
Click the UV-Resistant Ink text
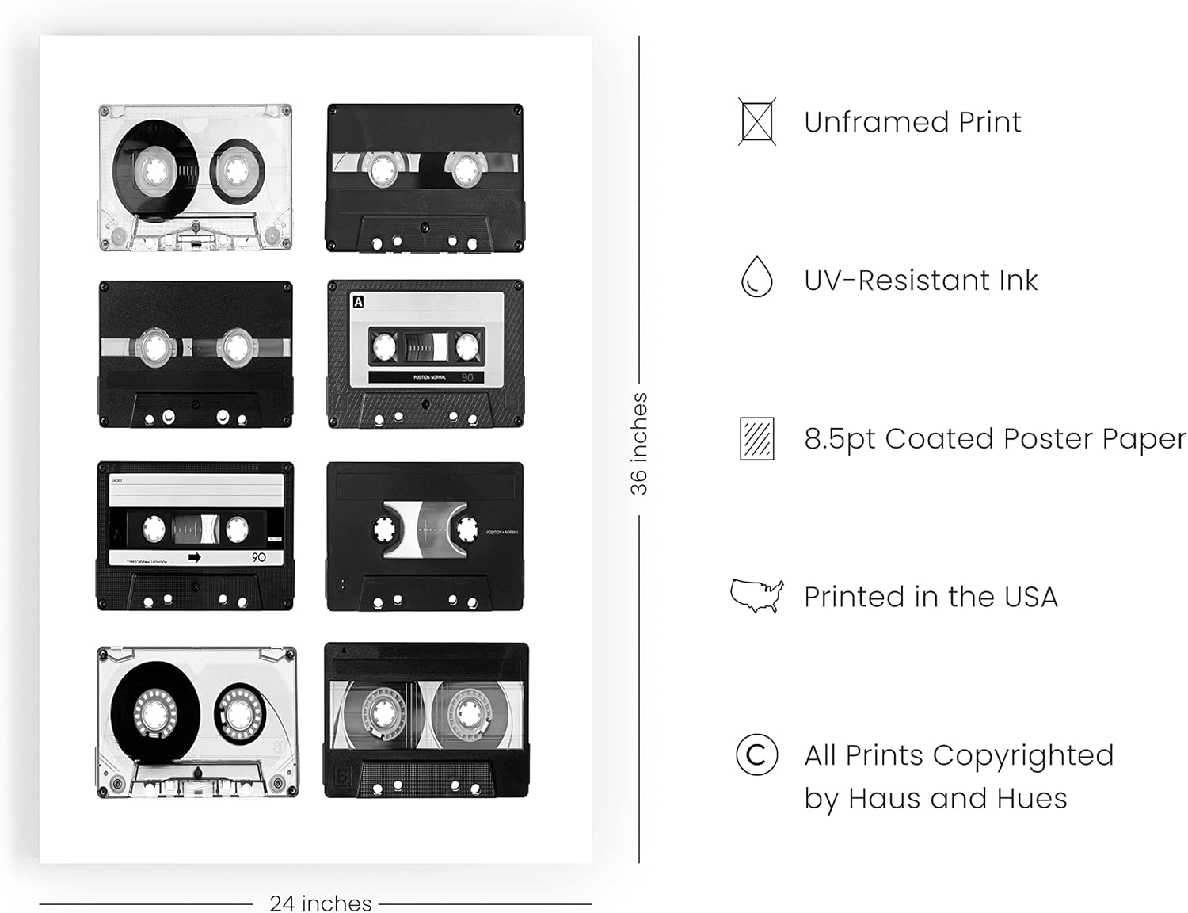920,280
